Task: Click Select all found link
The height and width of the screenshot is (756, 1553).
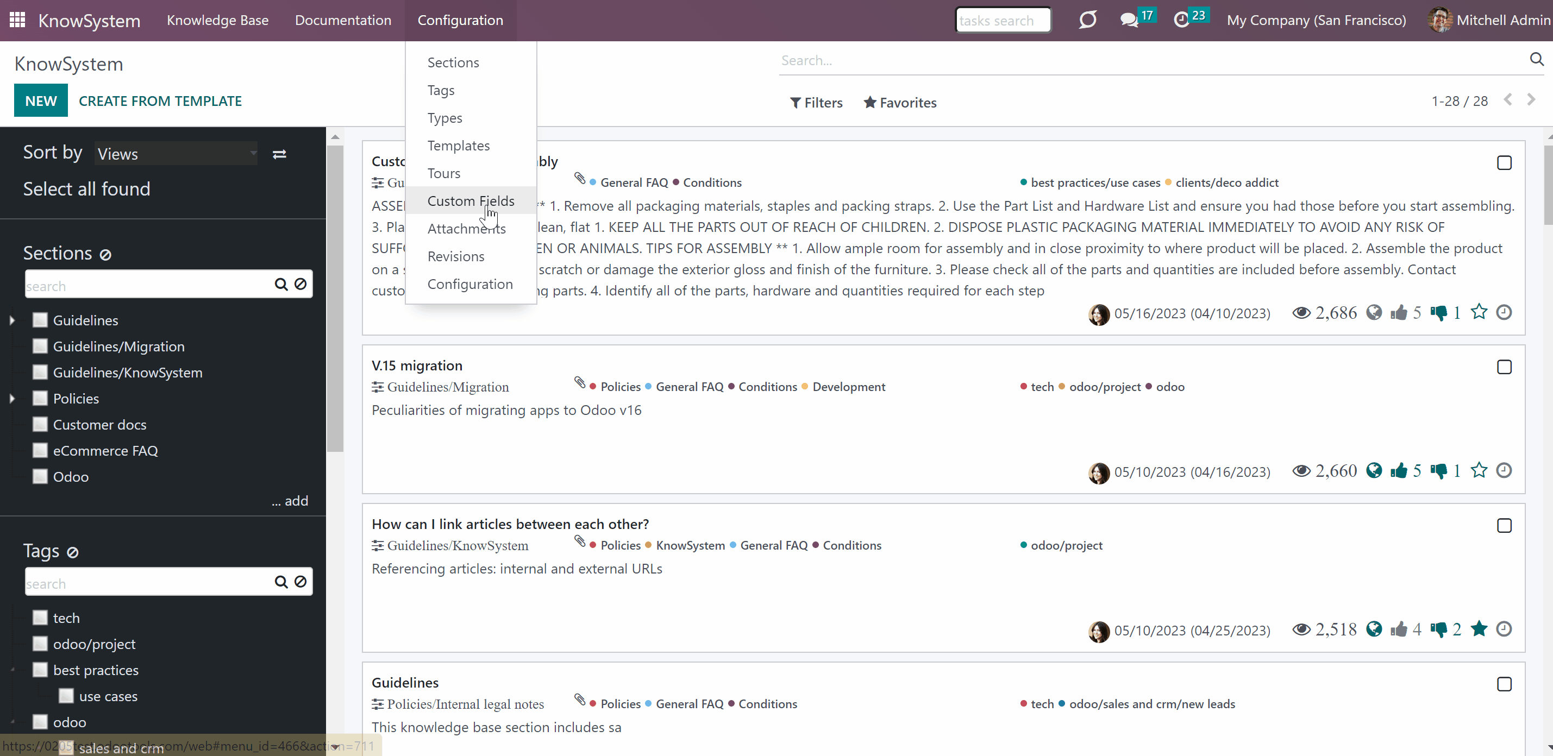Action: tap(87, 188)
